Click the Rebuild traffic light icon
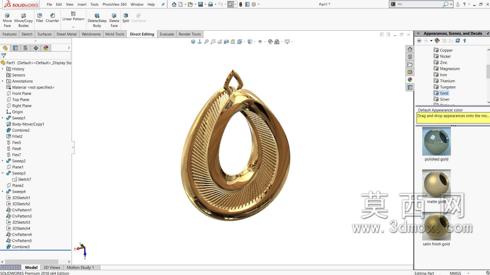 pos(241,4)
